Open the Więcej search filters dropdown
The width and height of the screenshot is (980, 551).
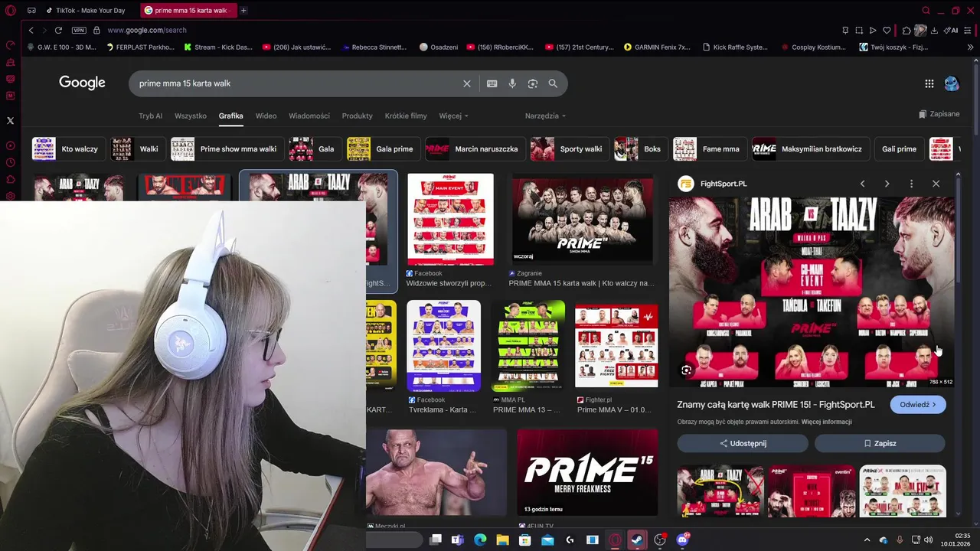click(x=453, y=116)
